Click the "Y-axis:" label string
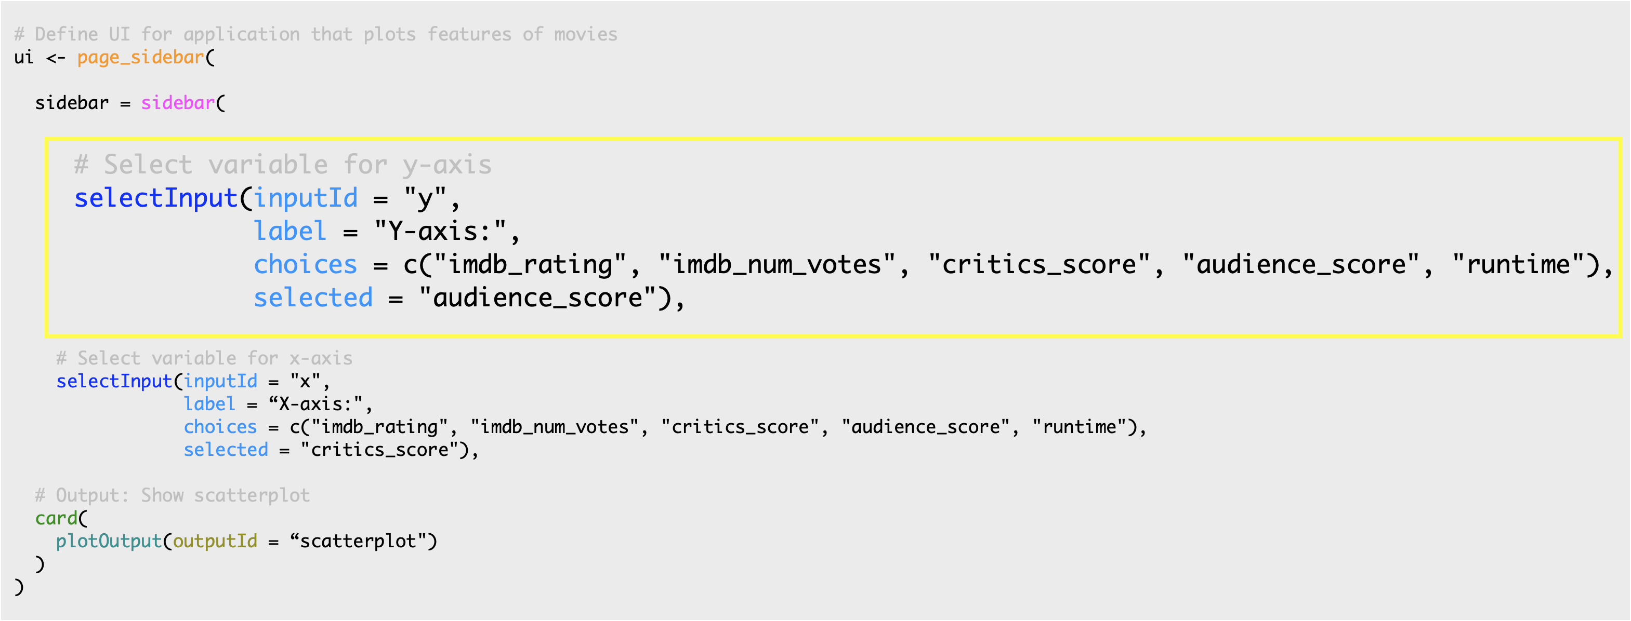The width and height of the screenshot is (1631, 621). [x=440, y=232]
